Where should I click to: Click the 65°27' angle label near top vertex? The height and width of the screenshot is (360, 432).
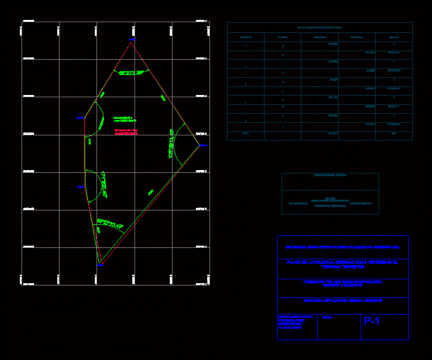tap(131, 73)
